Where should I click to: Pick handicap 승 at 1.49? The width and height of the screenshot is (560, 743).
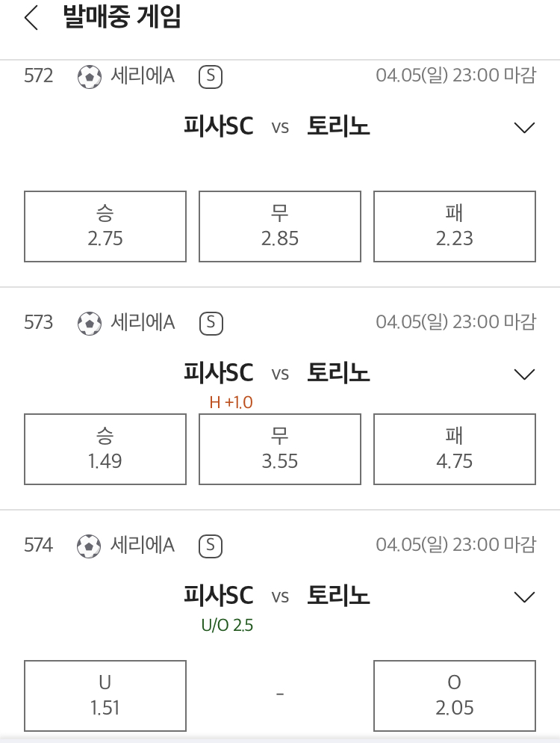coord(105,449)
